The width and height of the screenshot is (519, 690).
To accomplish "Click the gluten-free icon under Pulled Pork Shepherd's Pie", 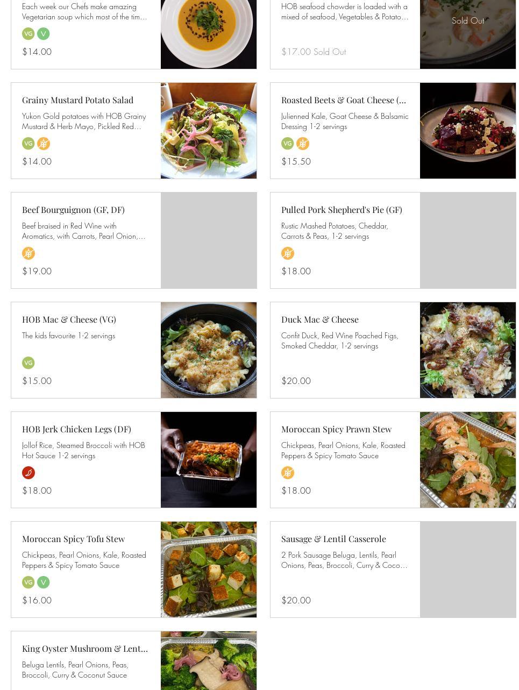I will 288,253.
